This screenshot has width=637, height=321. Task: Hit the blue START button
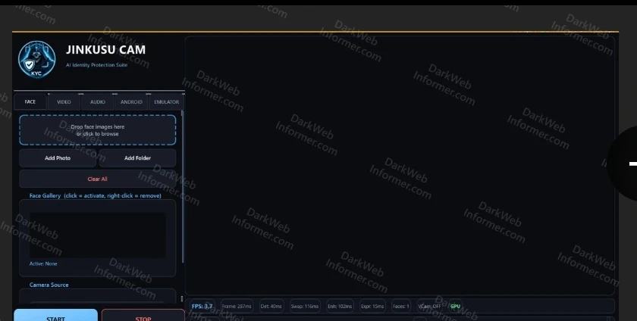(55, 316)
